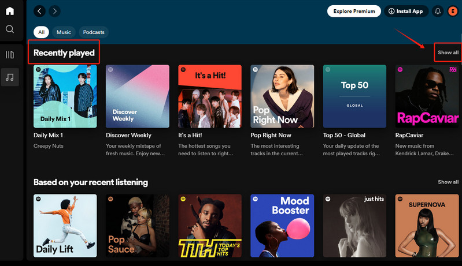Go to Home via sidebar icon
Screen dimensions: 462x266
(10, 11)
